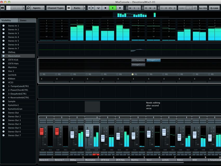Screen dimensions: 221x166
Task: Enable the Q-Link button
Action: coord(214,8)
